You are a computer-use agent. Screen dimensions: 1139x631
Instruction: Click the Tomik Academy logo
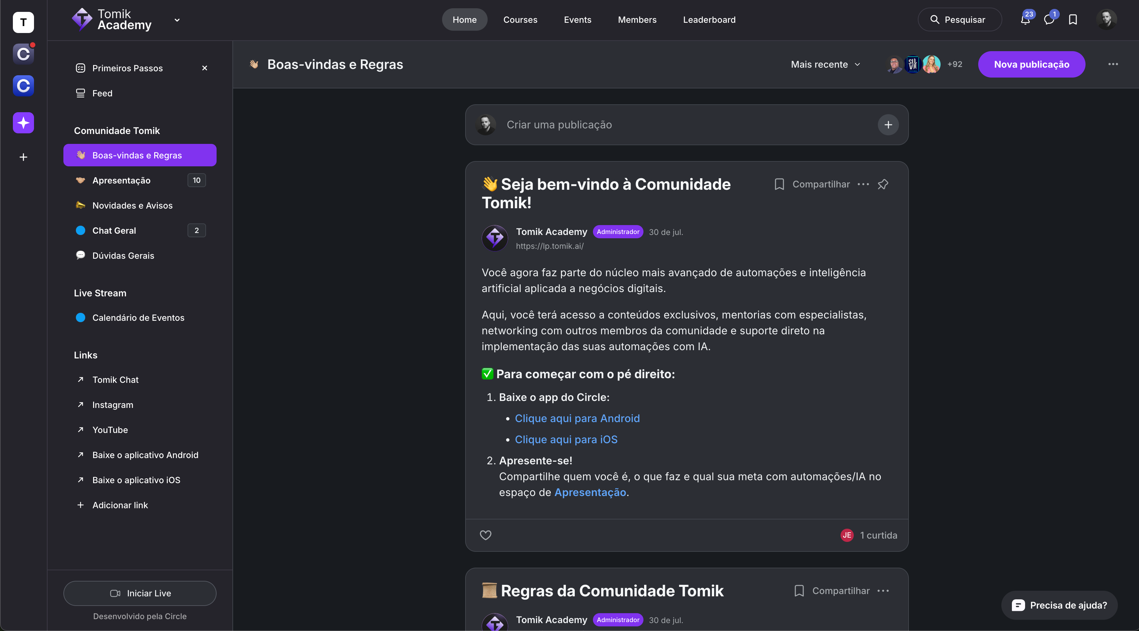coord(112,20)
